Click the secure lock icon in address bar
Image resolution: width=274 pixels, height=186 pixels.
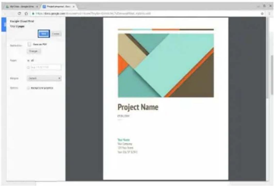(x=33, y=13)
